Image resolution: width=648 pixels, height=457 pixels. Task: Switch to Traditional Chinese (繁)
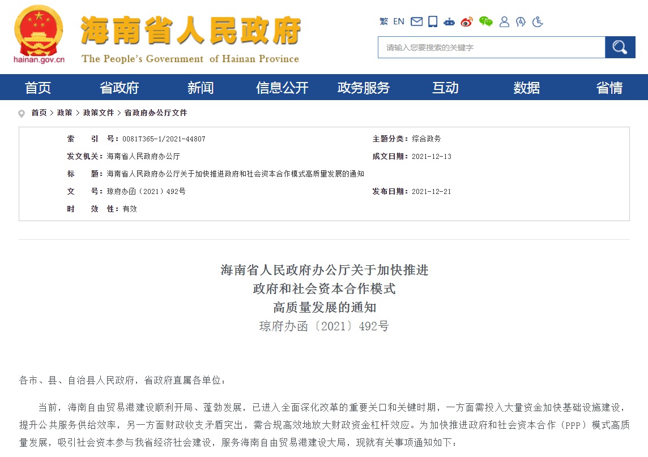(x=383, y=21)
